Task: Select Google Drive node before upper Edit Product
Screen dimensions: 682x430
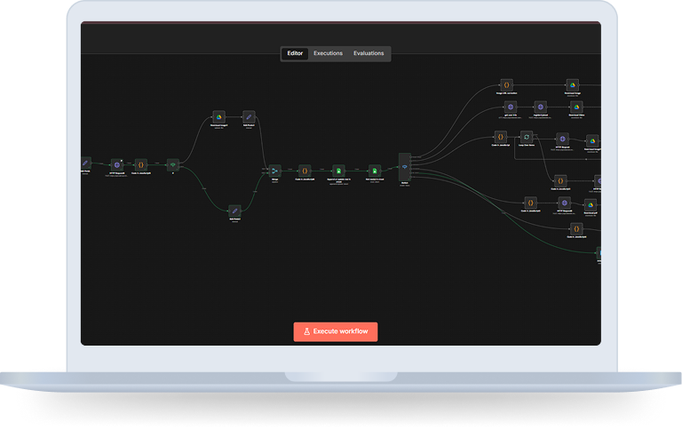Action: tap(218, 116)
